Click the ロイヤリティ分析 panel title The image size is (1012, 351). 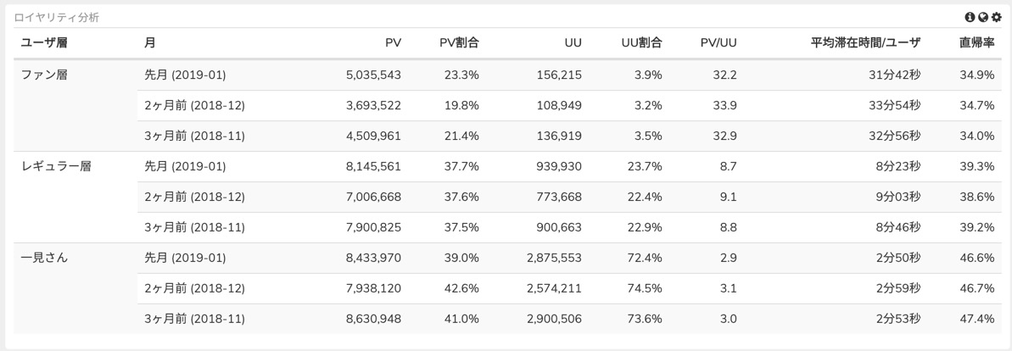57,18
